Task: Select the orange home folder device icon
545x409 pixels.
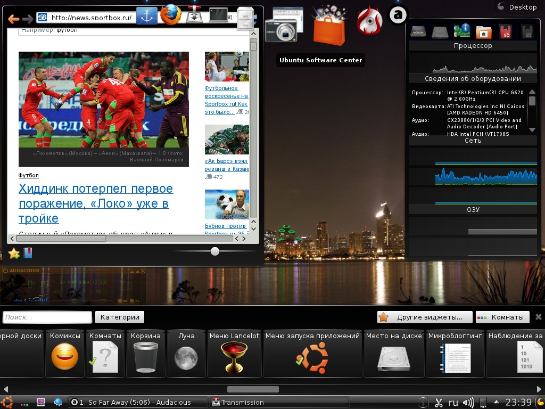Action: click(x=483, y=31)
